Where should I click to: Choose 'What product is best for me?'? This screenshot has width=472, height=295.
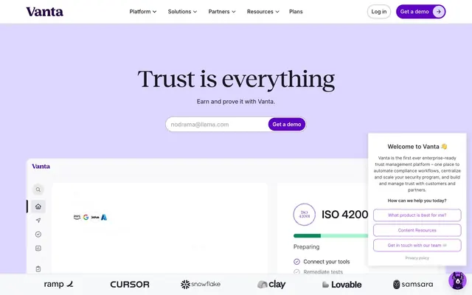[417, 215]
